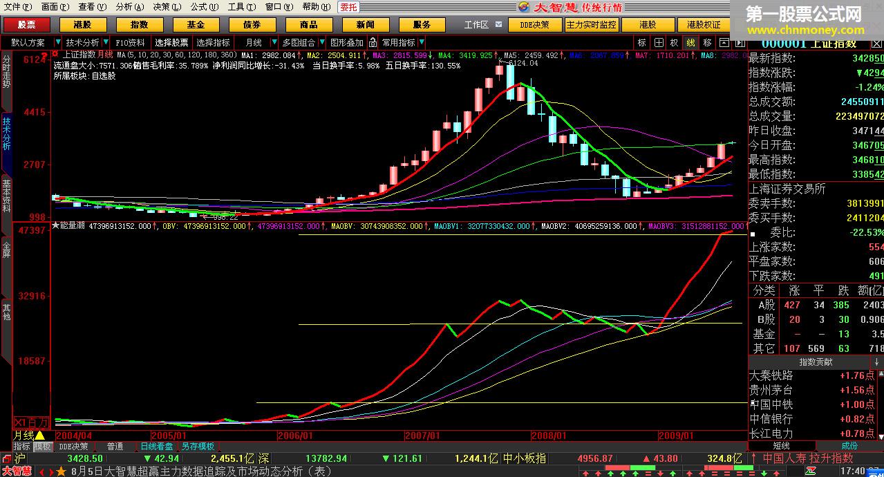
Task: Open the 分析 menu
Action: pyautogui.click(x=130, y=7)
